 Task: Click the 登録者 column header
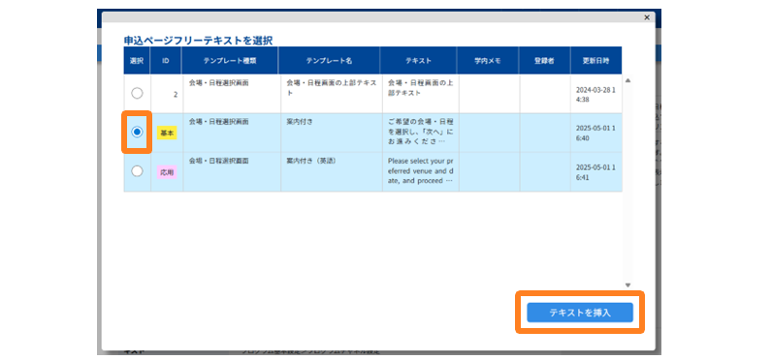coord(544,60)
